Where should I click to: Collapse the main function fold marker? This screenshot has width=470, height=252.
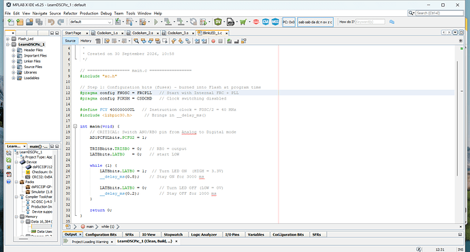[x=75, y=127]
